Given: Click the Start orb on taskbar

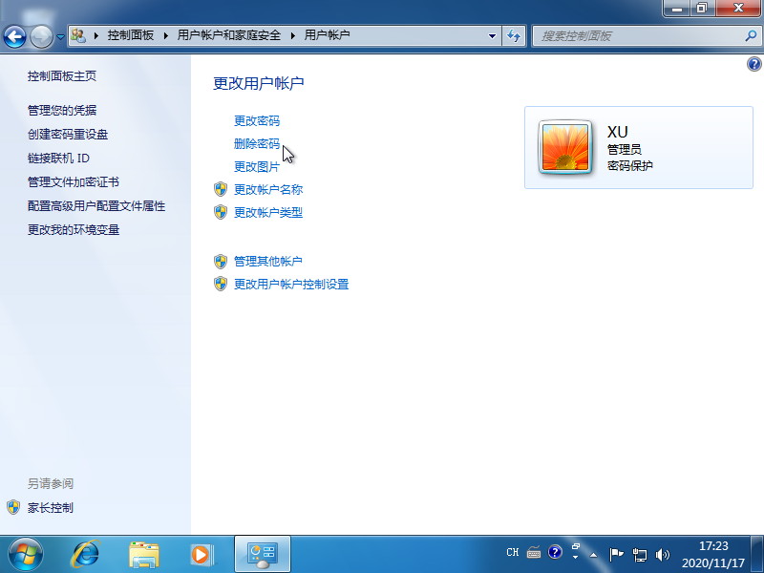Looking at the screenshot, I should (x=24, y=554).
